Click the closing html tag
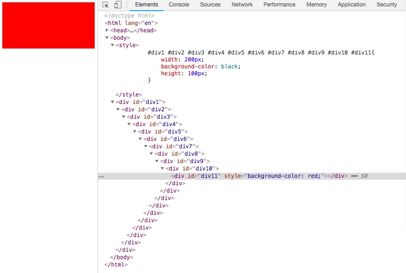The image size is (406, 273). tap(116, 265)
